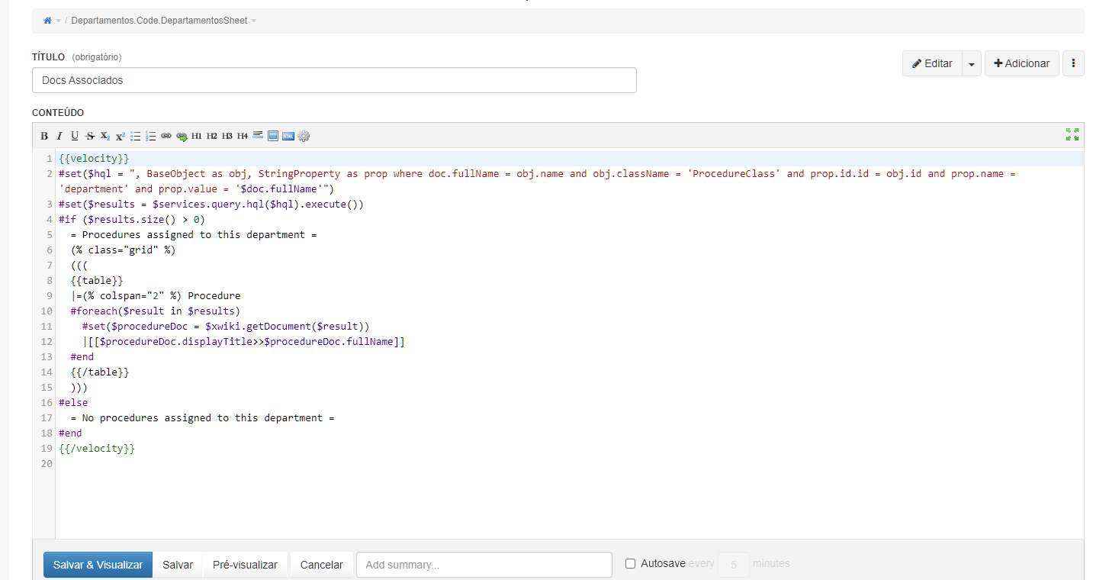
Task: Click the Pré-visualizar button
Action: pyautogui.click(x=245, y=565)
